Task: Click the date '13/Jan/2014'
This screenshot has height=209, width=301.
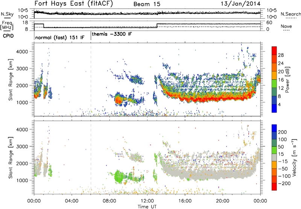Action: (240, 4)
